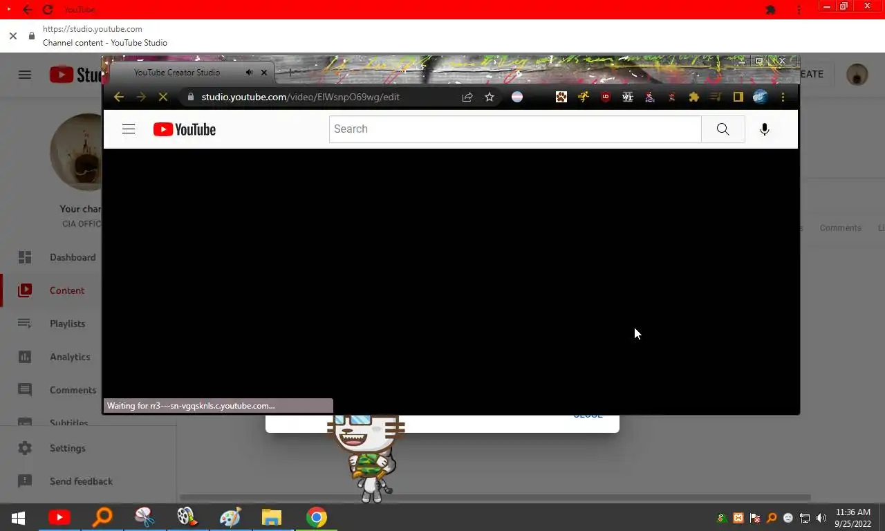
Task: Open Settings in Studio sidebar
Action: pos(68,448)
